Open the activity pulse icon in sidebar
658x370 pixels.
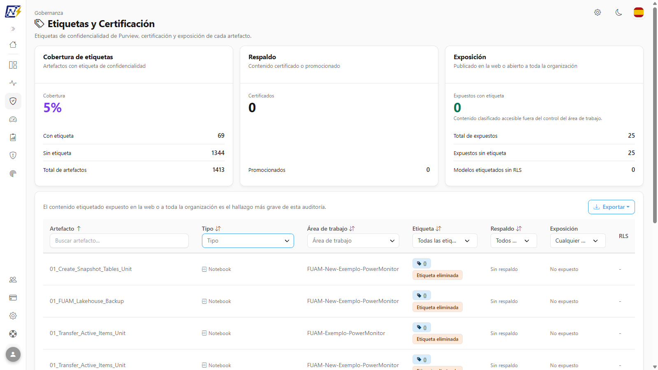tap(13, 83)
